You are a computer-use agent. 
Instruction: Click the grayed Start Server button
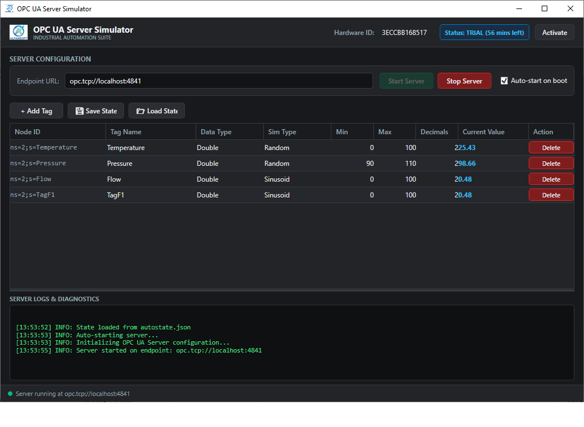[x=406, y=81]
